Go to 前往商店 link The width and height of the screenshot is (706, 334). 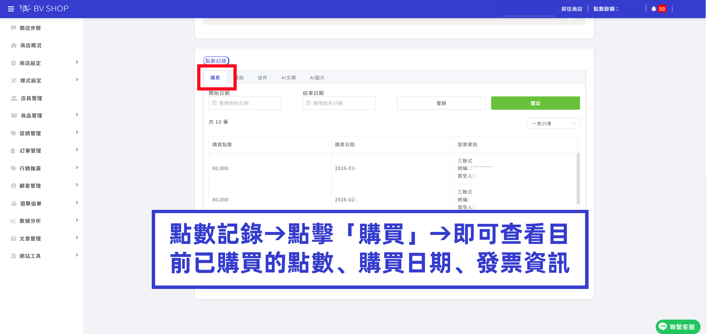572,9
